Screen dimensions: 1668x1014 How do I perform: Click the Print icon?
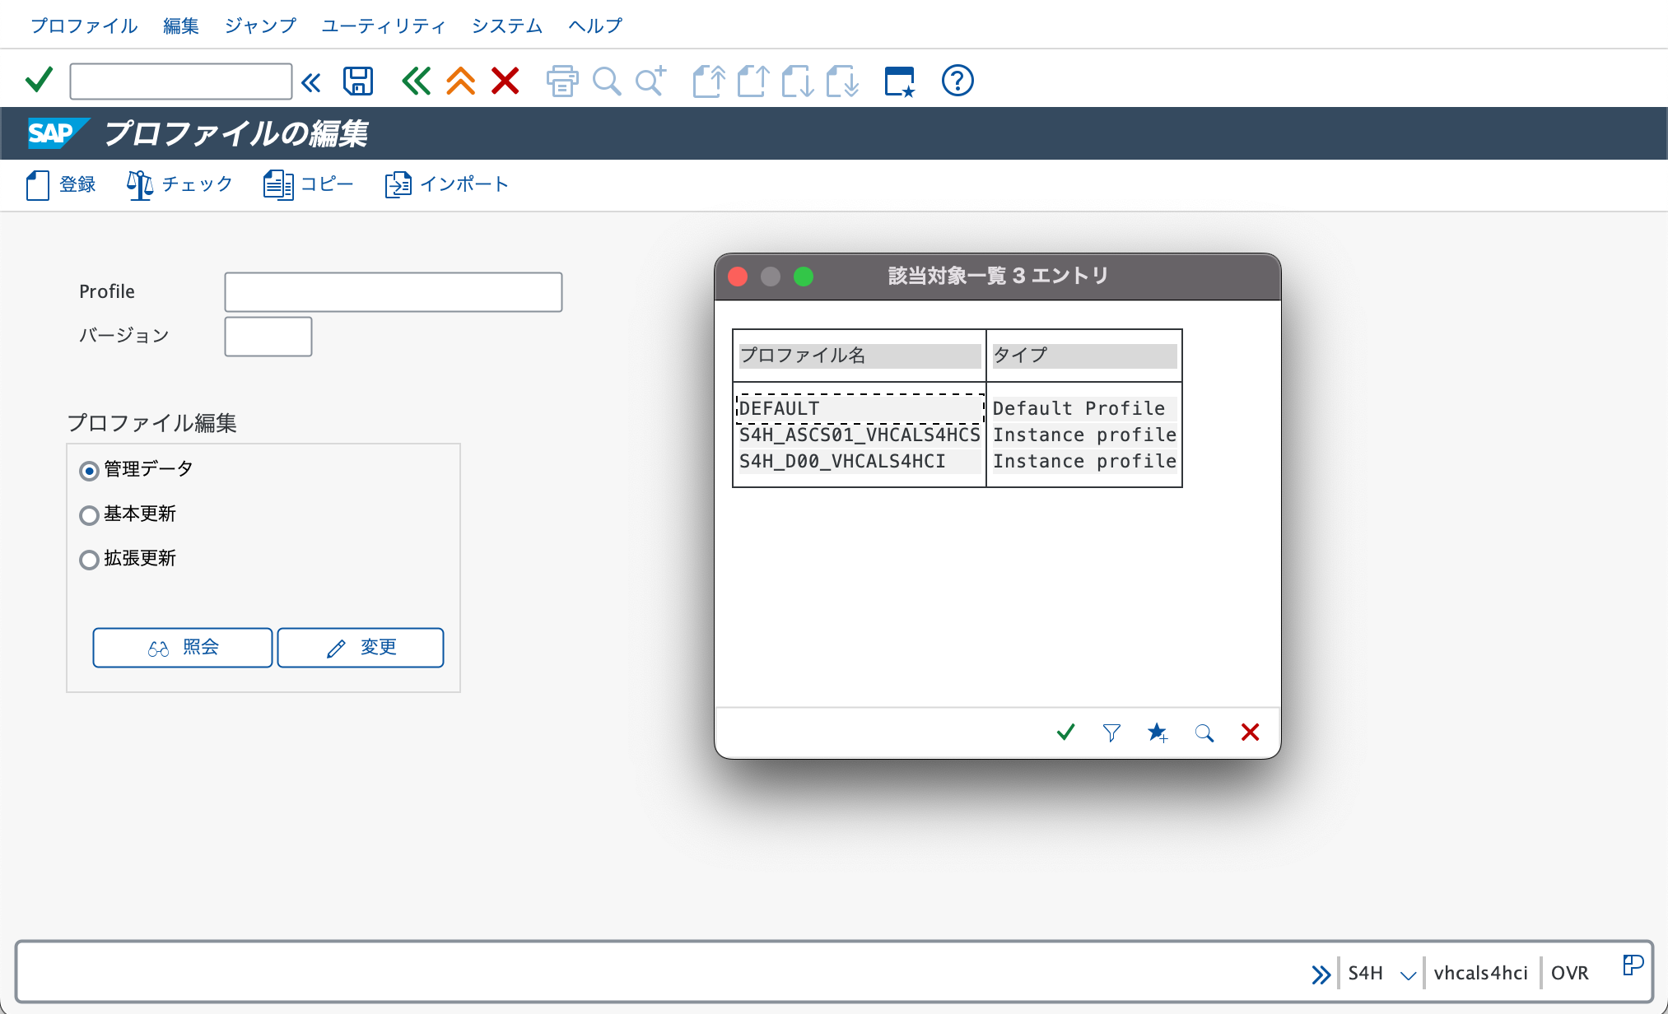pos(562,81)
